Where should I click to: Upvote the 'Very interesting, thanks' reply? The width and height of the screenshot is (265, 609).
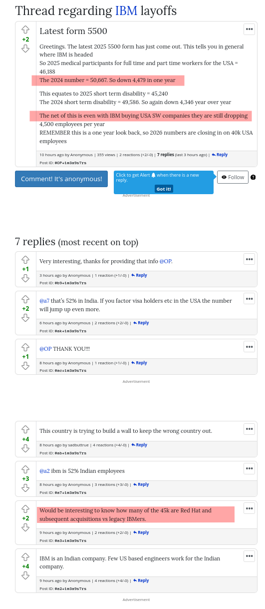tap(25, 260)
